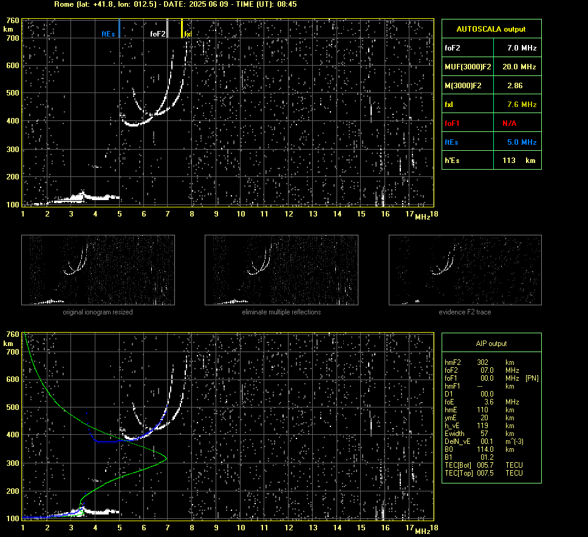Viewport: 588px width, 537px height.
Task: Open the eliminate multiple reflections thumbnail
Action: (x=281, y=270)
